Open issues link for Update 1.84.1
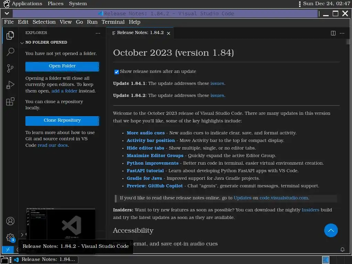The height and width of the screenshot is (264, 352). 217,83
